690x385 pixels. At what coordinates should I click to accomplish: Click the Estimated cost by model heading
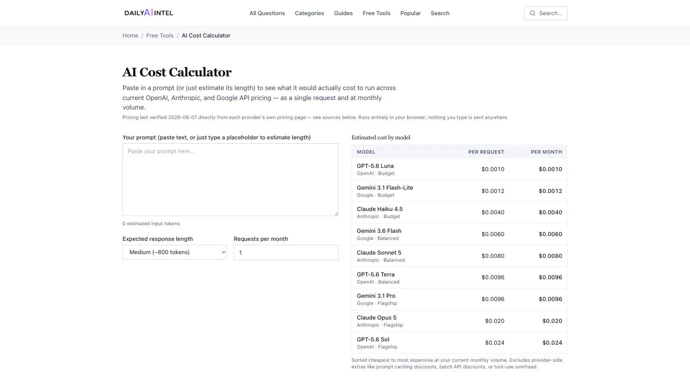381,137
